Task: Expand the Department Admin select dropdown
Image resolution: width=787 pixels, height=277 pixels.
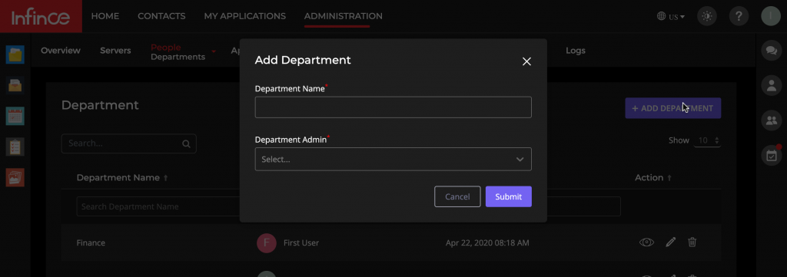Action: tap(393, 160)
